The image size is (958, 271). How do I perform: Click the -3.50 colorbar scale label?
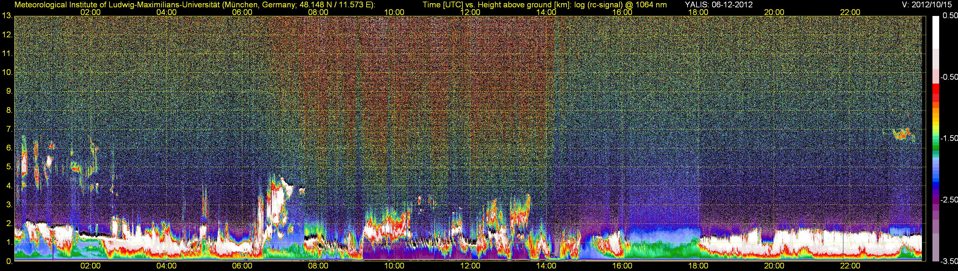pyautogui.click(x=949, y=261)
